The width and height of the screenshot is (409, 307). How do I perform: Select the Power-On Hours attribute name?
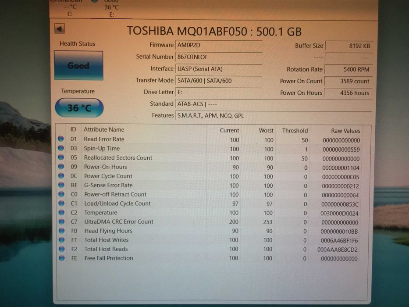point(105,167)
